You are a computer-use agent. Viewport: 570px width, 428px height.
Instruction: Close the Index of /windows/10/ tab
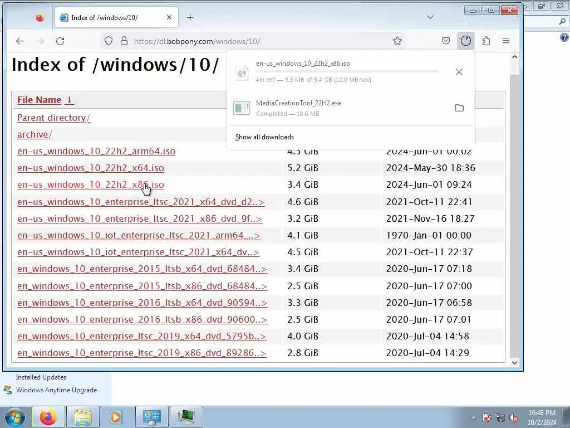(169, 17)
